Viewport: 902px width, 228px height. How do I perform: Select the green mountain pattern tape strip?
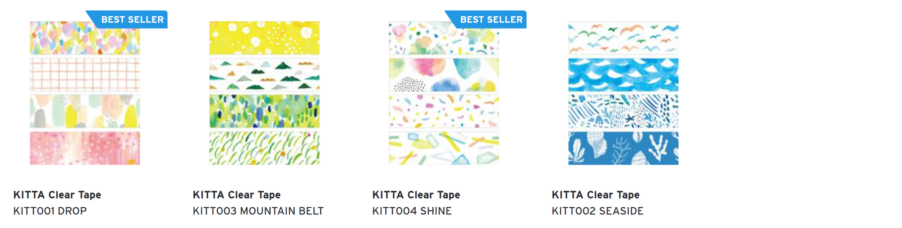264,75
